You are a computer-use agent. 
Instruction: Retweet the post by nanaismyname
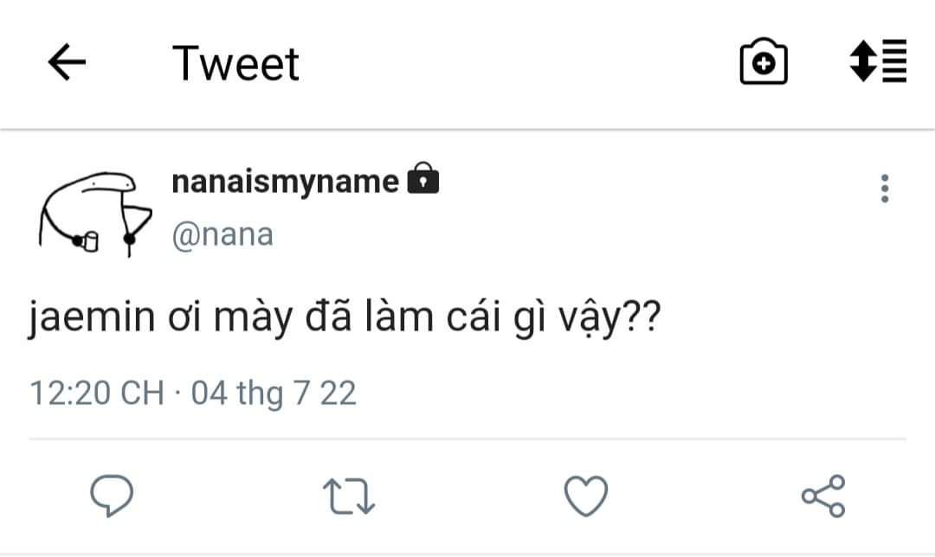[x=348, y=497]
